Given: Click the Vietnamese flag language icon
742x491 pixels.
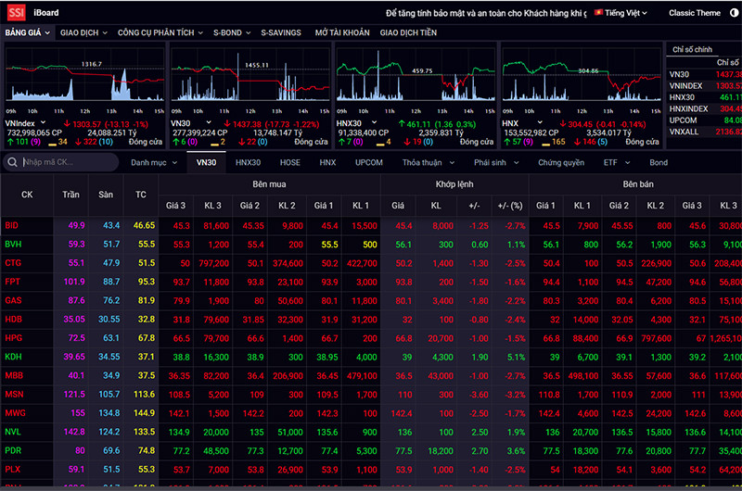Looking at the screenshot, I should [x=599, y=13].
